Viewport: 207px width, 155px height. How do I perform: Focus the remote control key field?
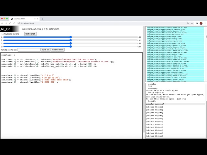pyautogui.click(x=29, y=50)
